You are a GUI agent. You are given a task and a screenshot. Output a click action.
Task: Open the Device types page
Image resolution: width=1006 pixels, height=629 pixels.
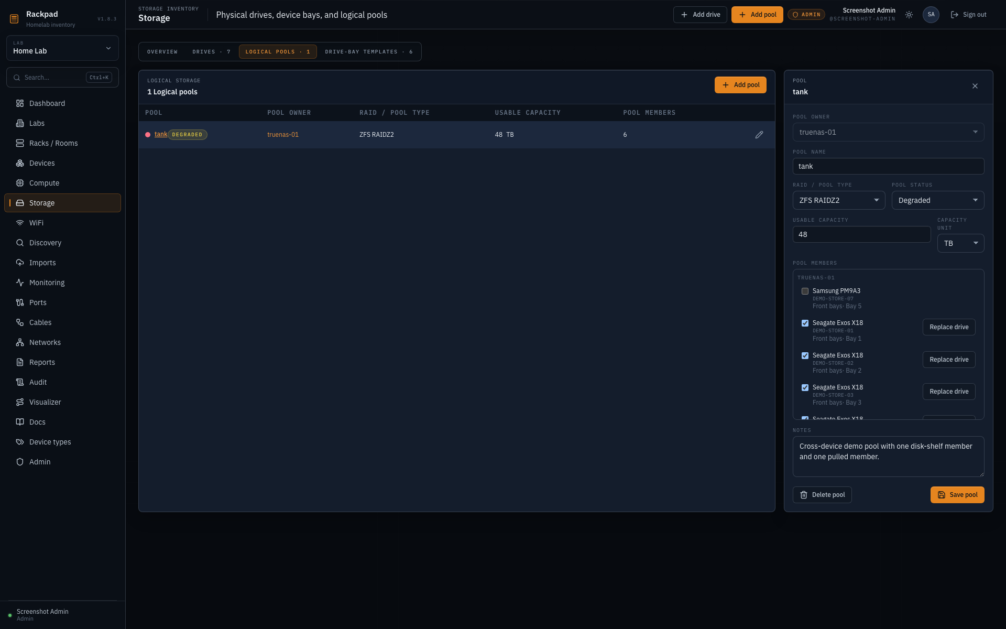62,442
